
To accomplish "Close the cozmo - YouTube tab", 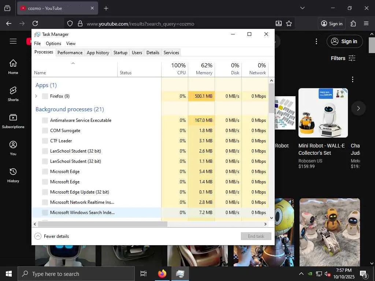I will [92, 8].
